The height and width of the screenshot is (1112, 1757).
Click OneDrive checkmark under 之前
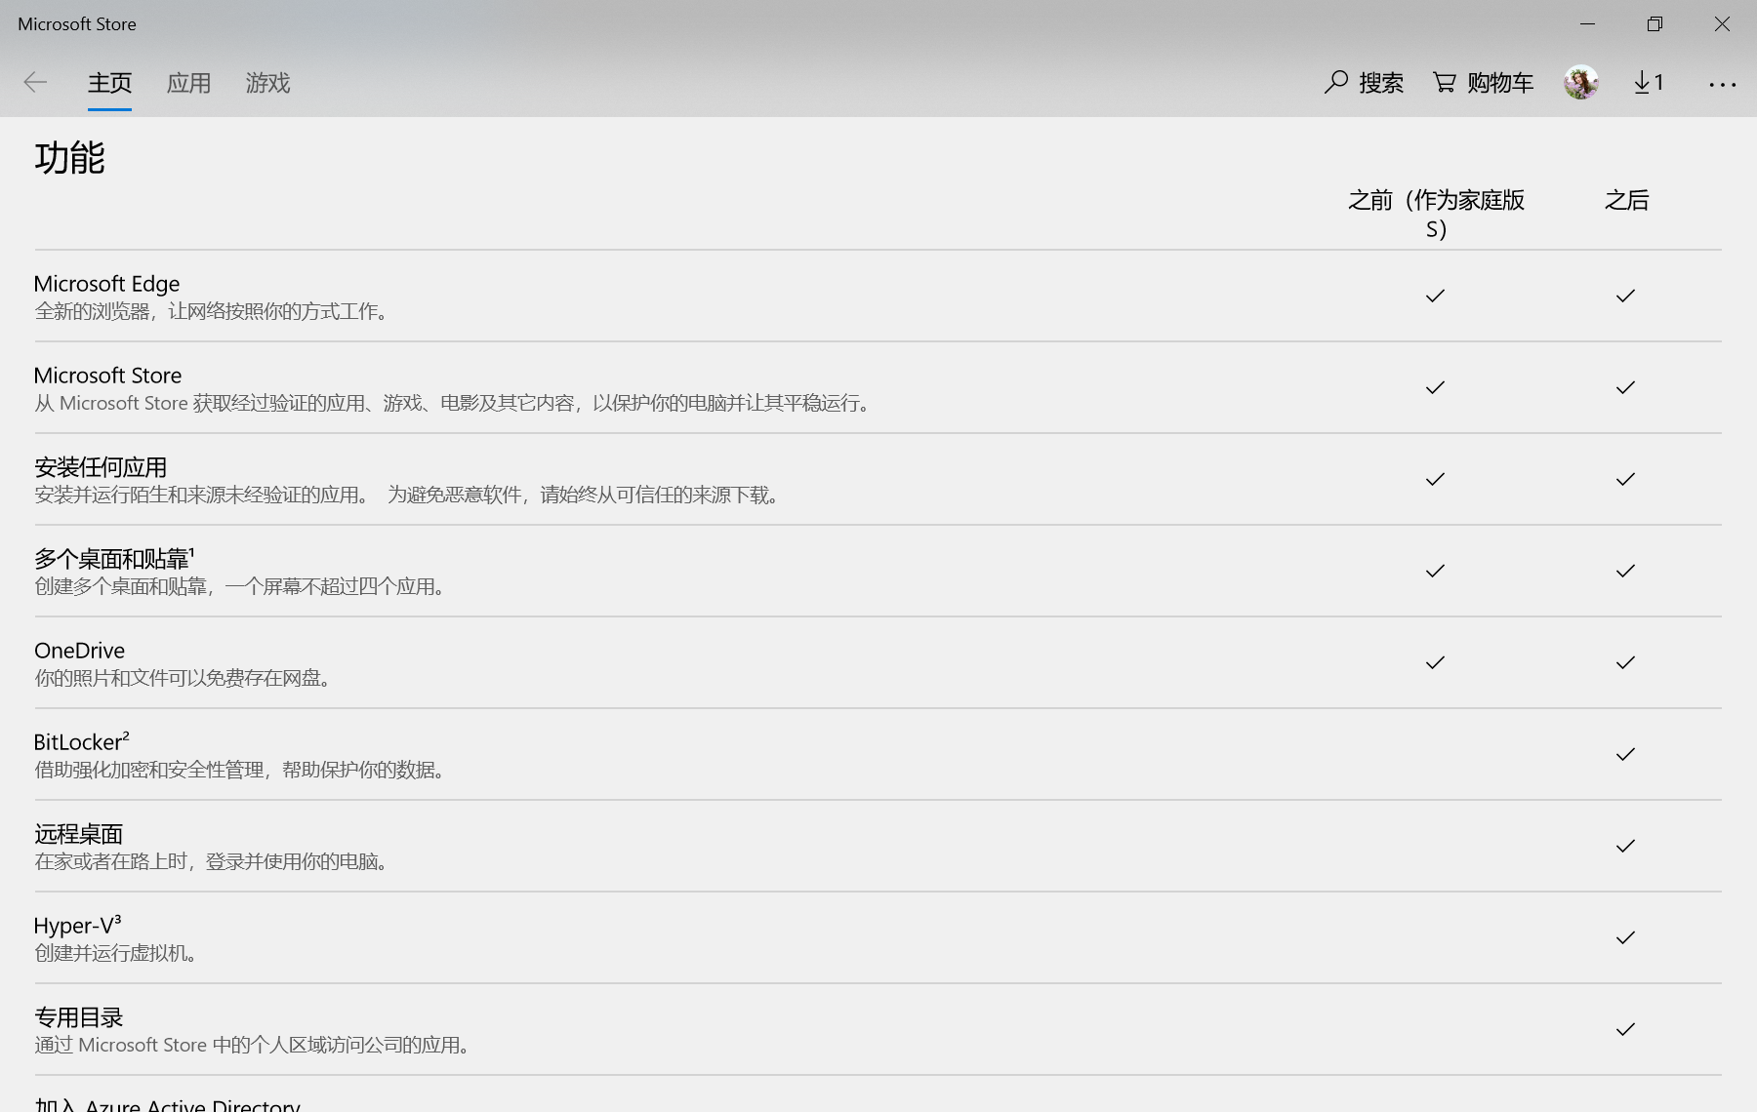1435,662
